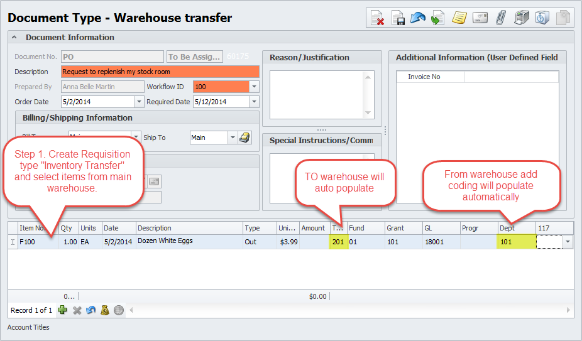Click inside the Reason/Justification text box
This screenshot has height=341, width=582.
pyautogui.click(x=316, y=94)
